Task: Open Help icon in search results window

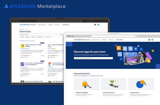Action: pos(95,25)
